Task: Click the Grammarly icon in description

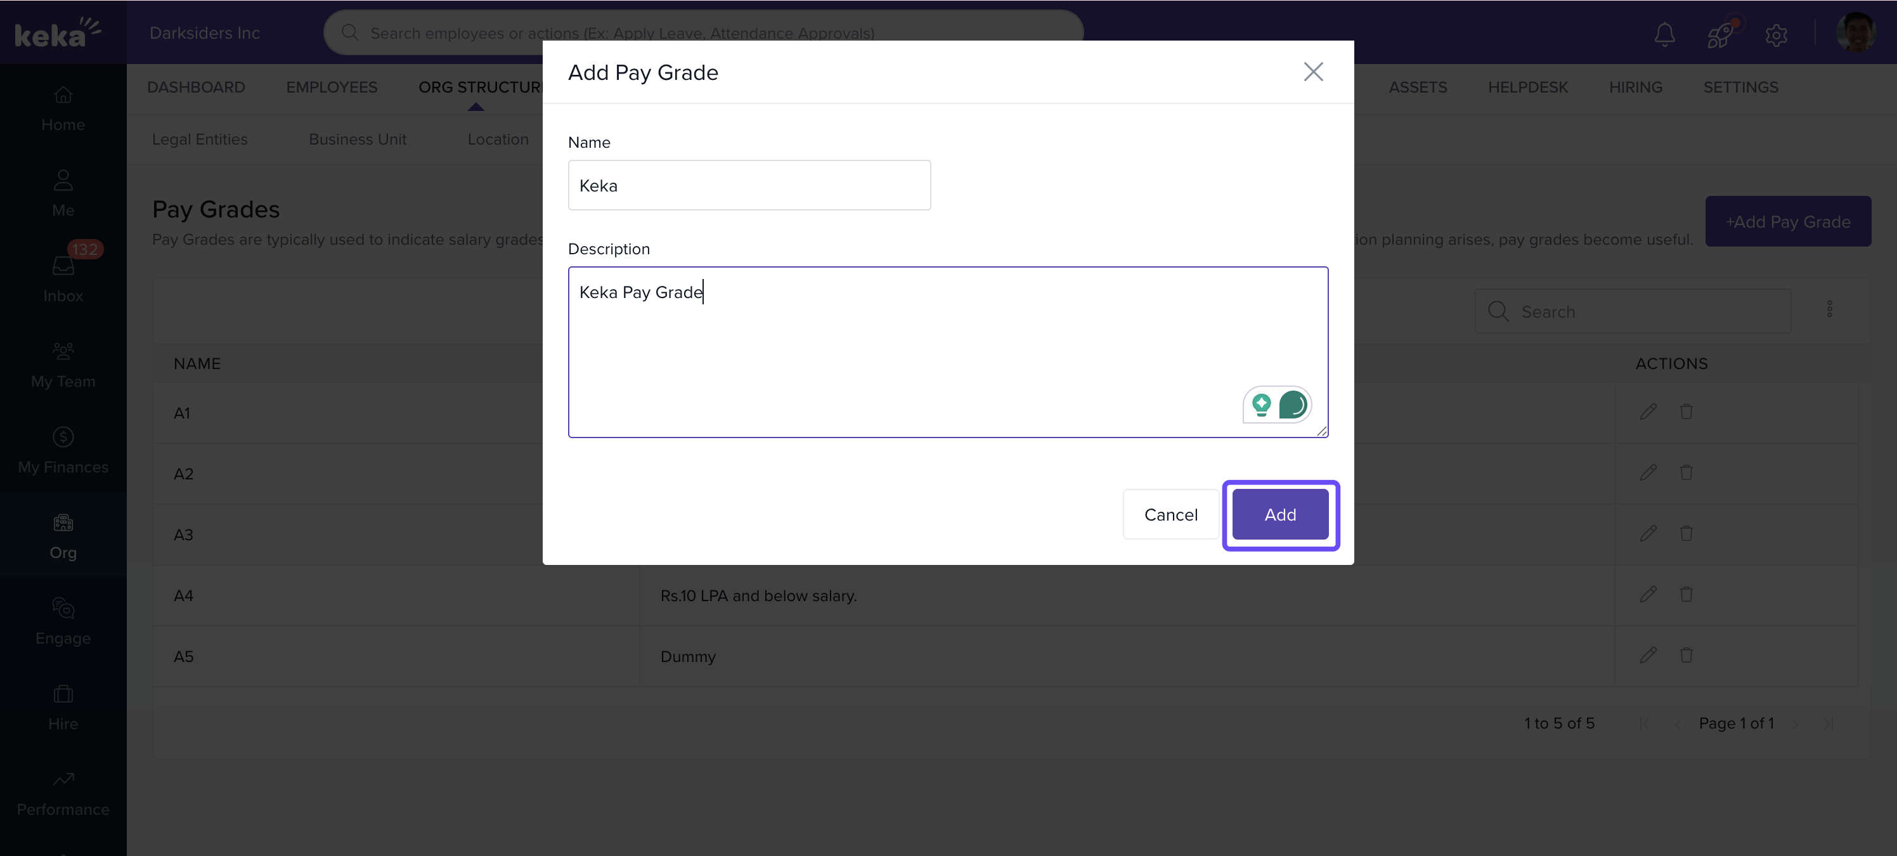Action: pos(1292,405)
